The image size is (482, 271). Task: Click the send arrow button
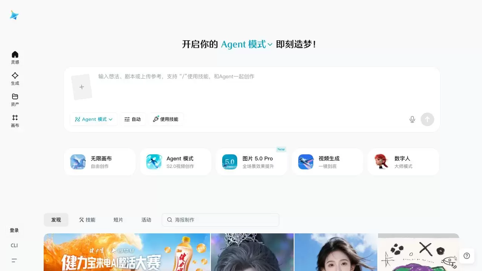coord(427,119)
